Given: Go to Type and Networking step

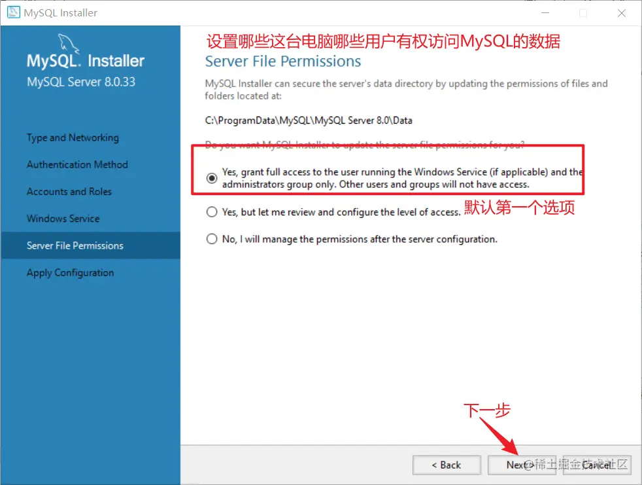Looking at the screenshot, I should [x=73, y=137].
